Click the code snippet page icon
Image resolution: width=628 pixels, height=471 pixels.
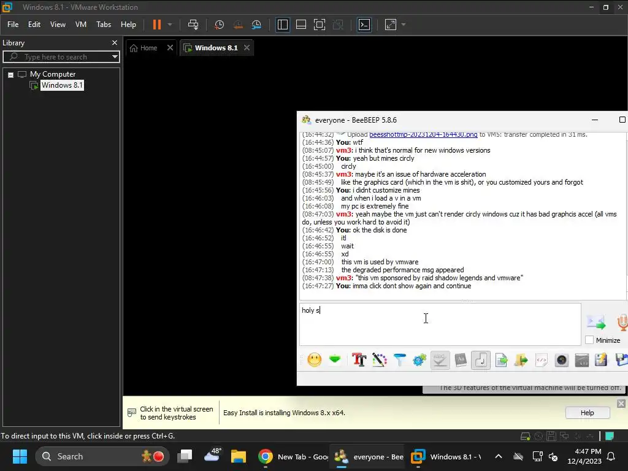pyautogui.click(x=541, y=359)
